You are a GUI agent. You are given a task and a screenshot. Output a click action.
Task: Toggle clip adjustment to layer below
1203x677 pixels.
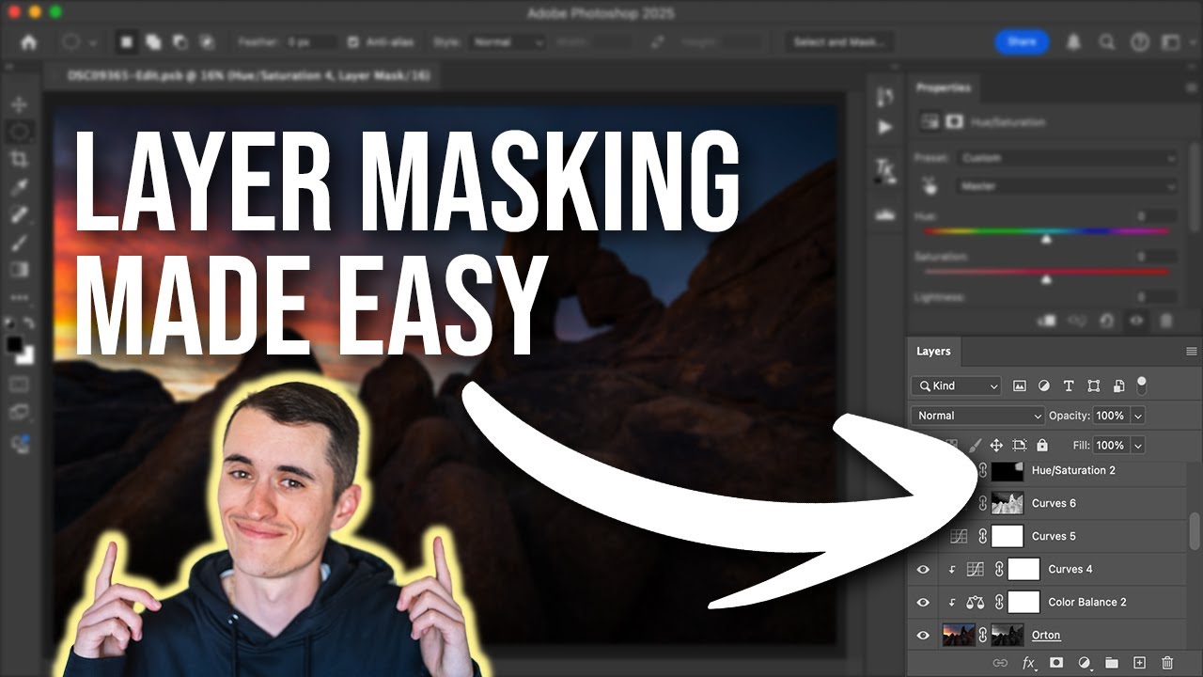click(x=1046, y=321)
